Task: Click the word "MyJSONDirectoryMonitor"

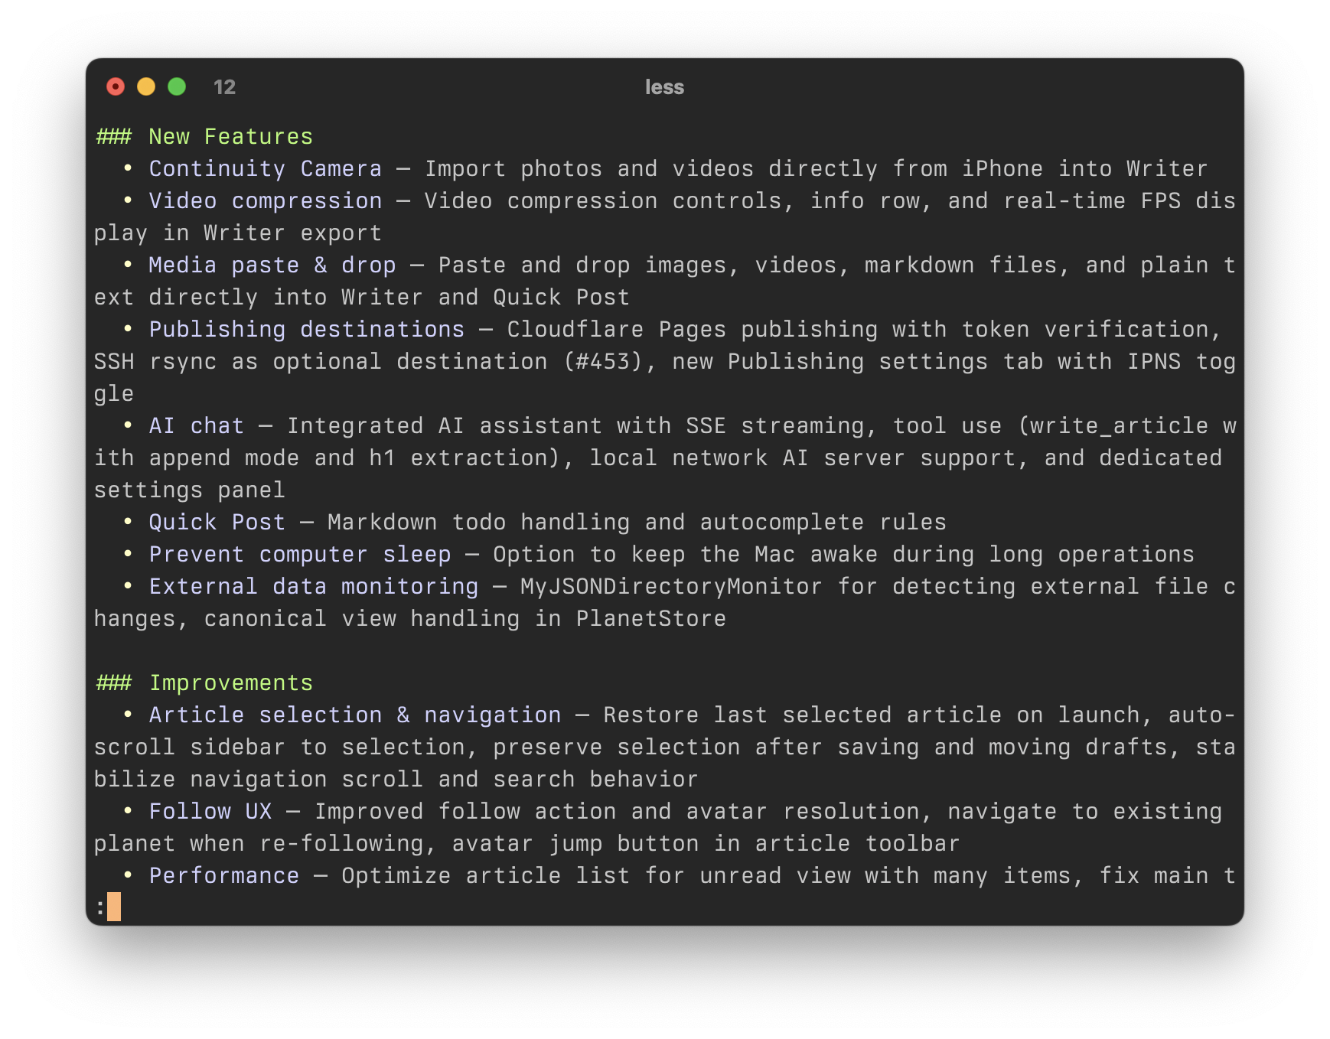Action: click(670, 587)
